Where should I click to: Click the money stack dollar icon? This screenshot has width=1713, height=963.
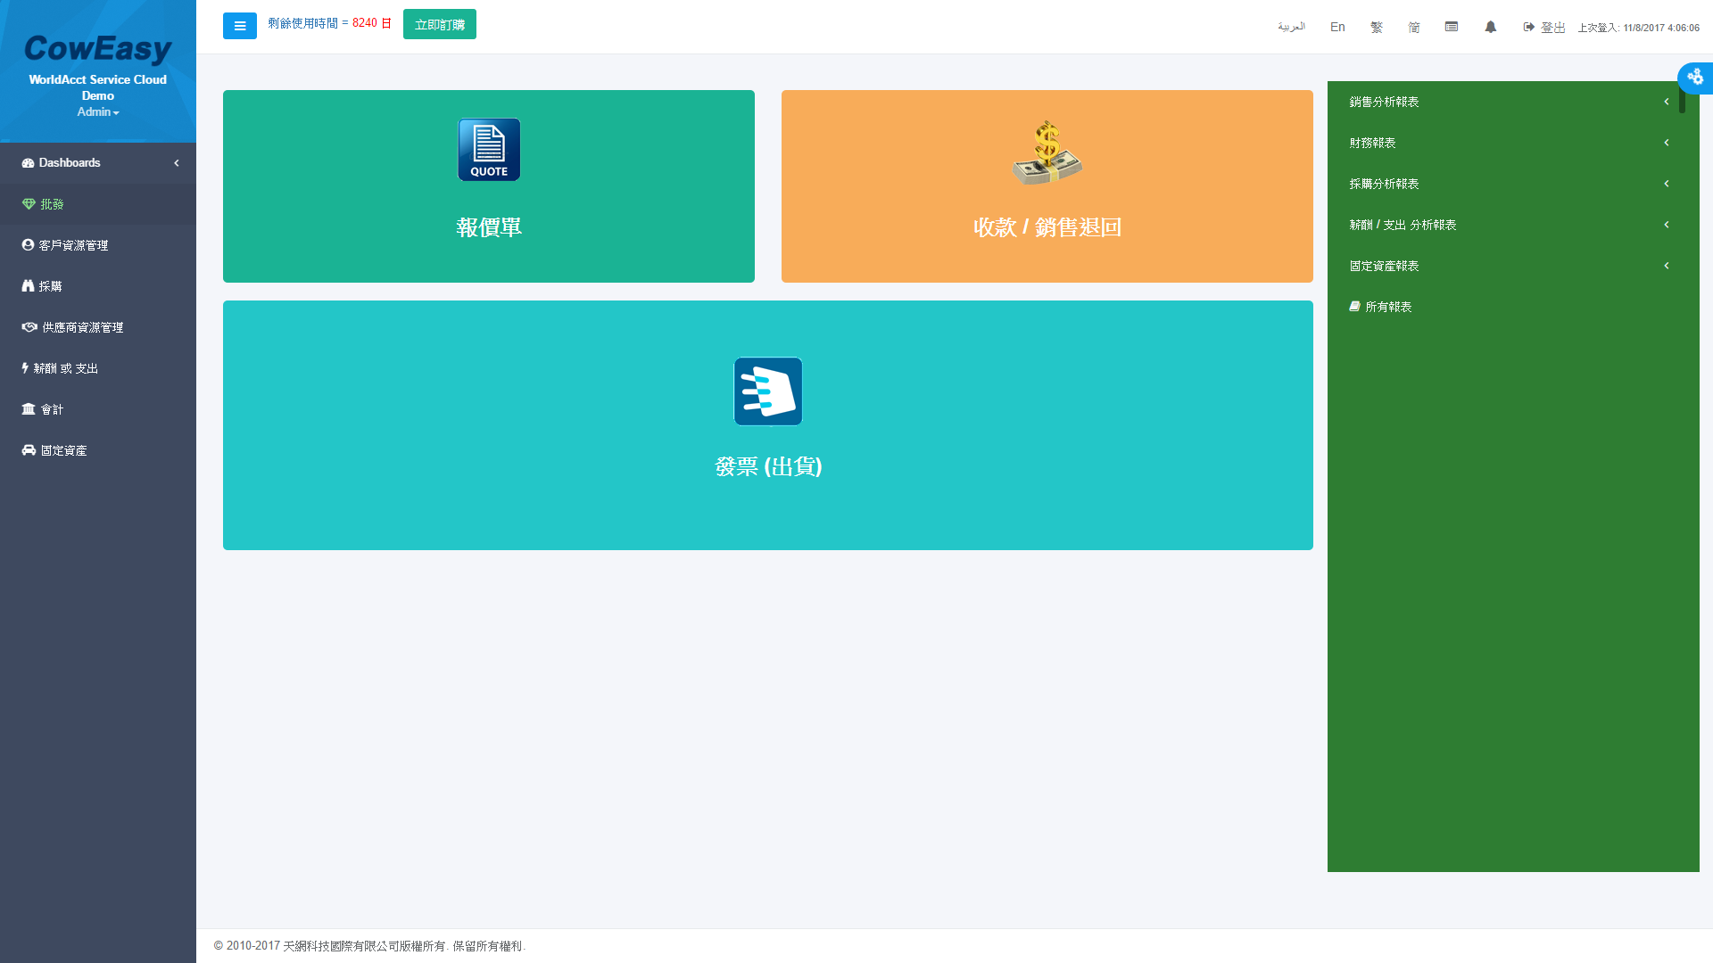tap(1047, 153)
